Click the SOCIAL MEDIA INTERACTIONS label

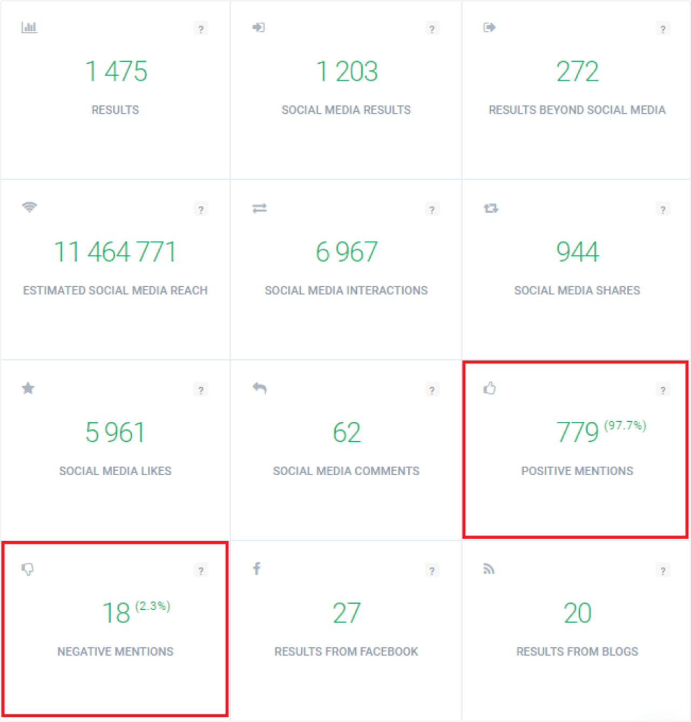tap(346, 290)
